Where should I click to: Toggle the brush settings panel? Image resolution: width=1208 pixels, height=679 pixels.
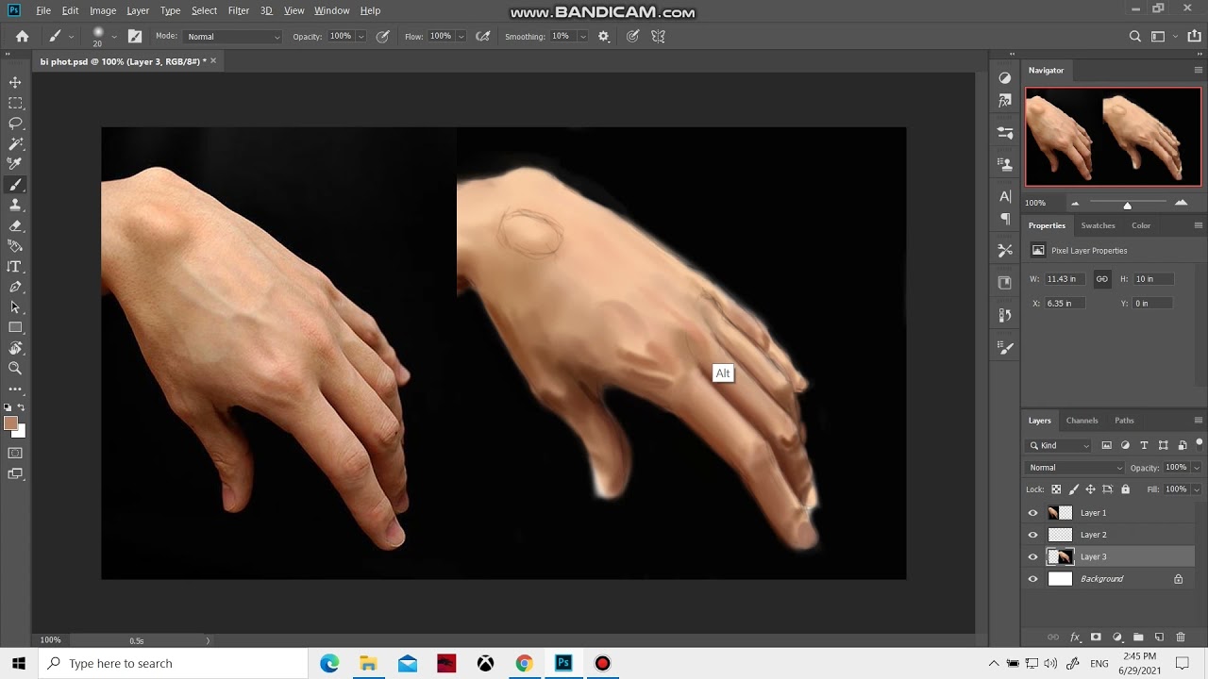pos(135,37)
